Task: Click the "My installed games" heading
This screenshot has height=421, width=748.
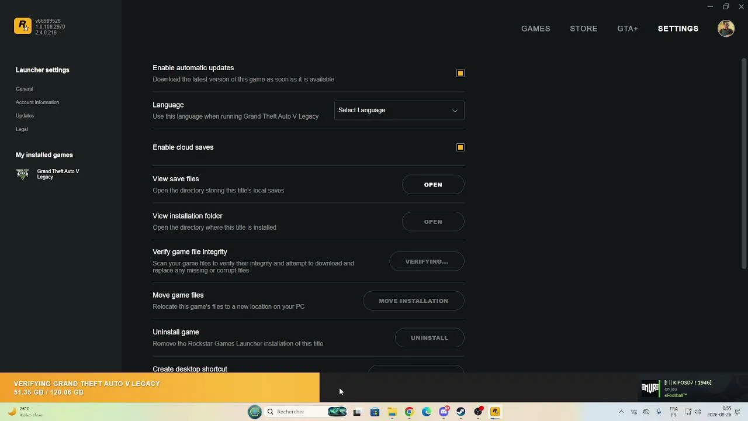Action: [44, 155]
